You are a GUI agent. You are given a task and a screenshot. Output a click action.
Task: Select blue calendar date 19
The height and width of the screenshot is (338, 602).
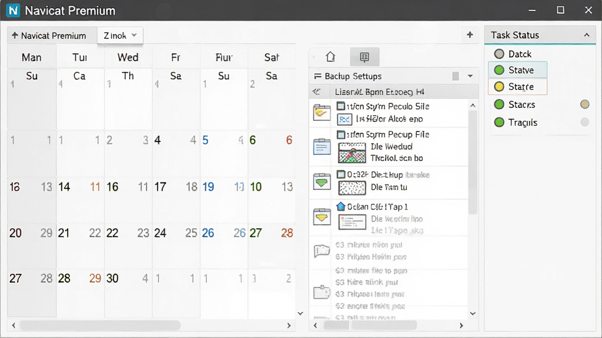[x=208, y=187]
